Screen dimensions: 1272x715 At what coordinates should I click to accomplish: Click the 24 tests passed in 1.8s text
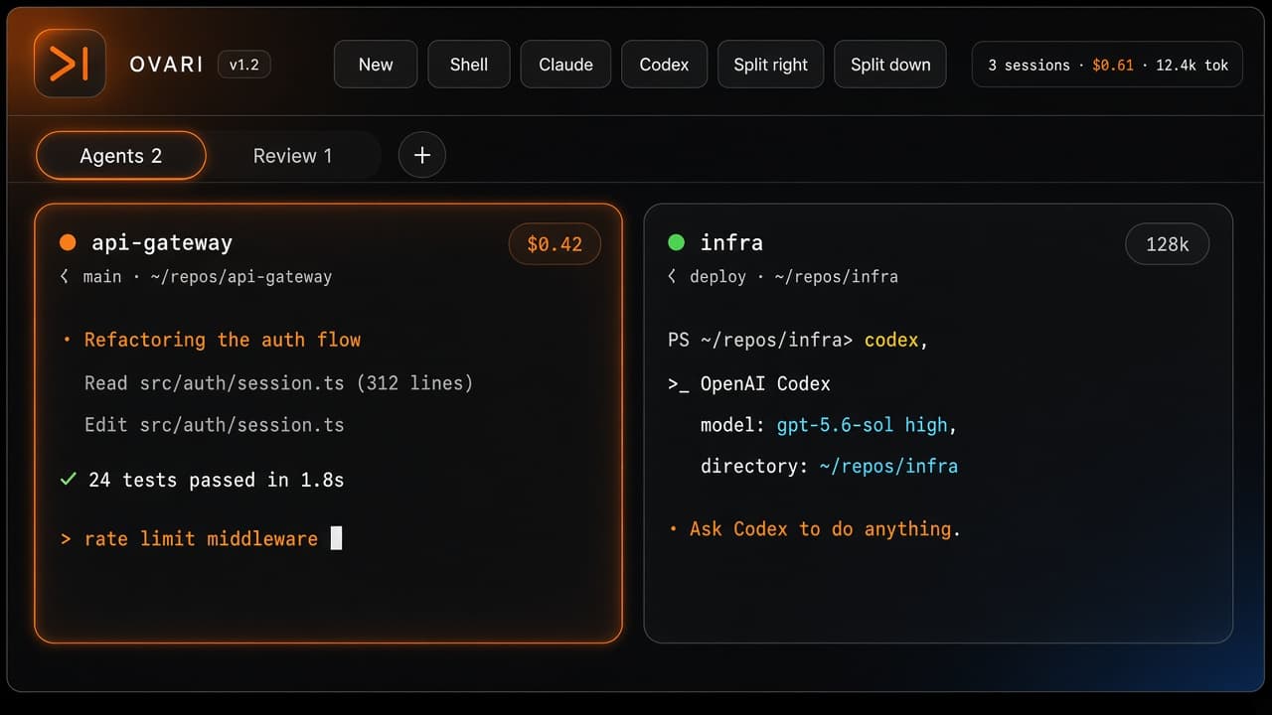[216, 480]
